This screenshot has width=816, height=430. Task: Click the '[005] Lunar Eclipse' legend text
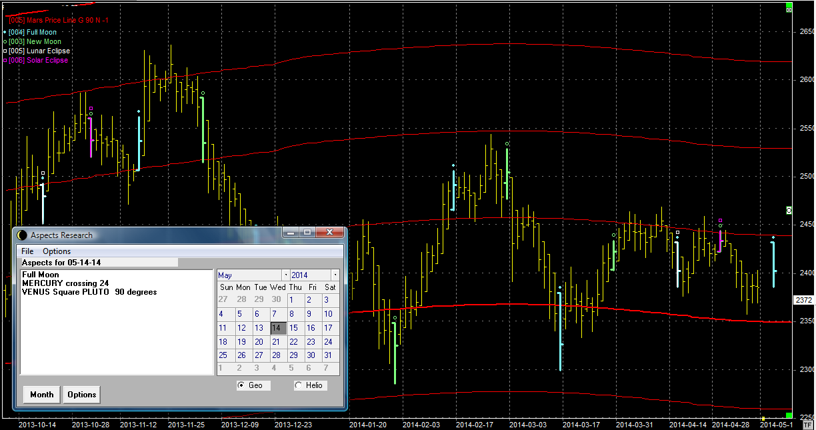39,51
